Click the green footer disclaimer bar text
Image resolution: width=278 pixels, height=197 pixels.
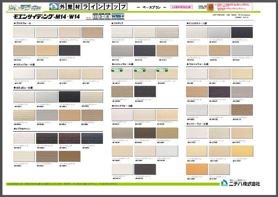(62, 184)
